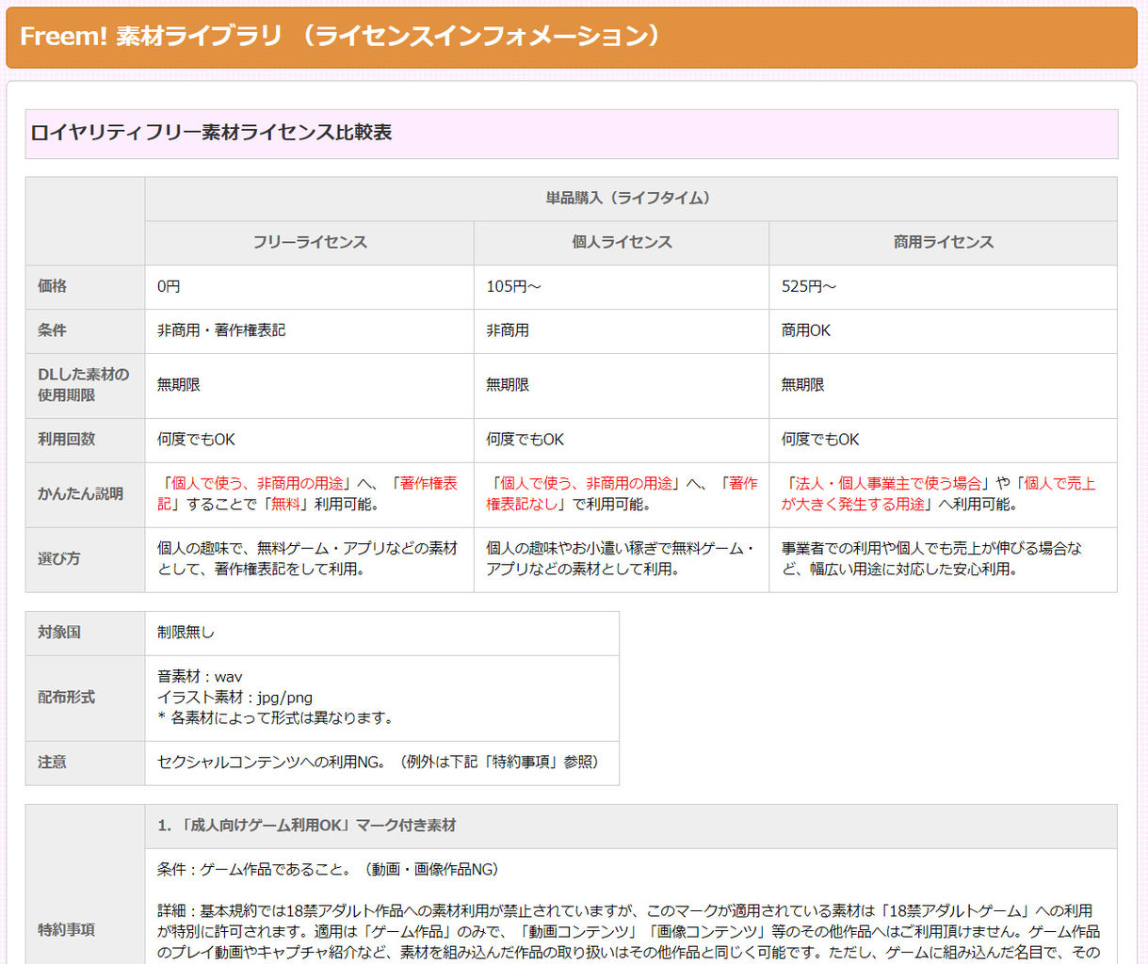Click the 個人ライセンス column header

point(622,243)
